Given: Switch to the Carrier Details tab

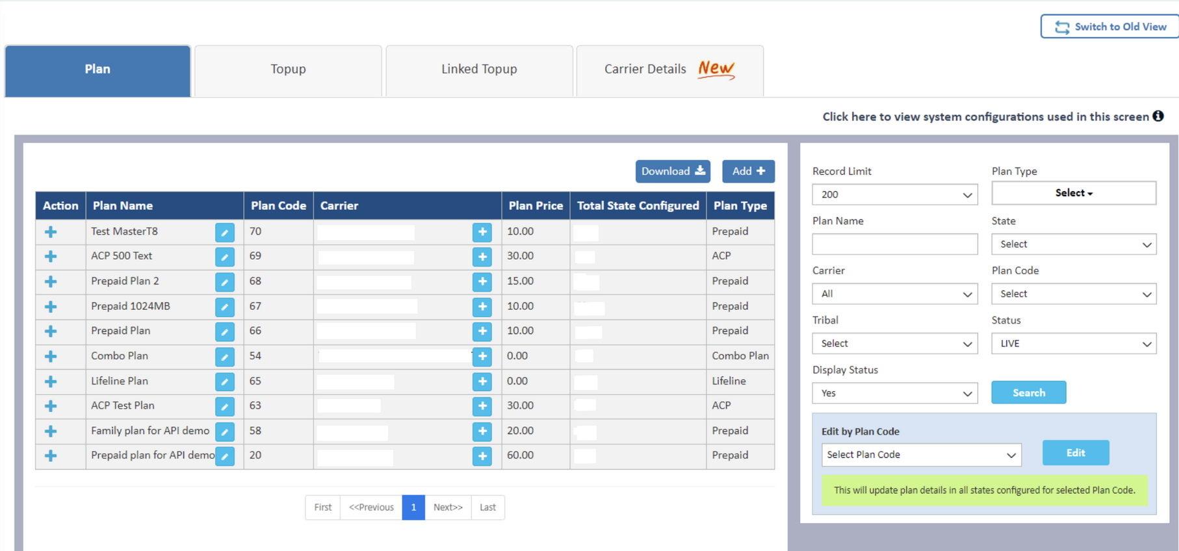Looking at the screenshot, I should click(x=669, y=71).
